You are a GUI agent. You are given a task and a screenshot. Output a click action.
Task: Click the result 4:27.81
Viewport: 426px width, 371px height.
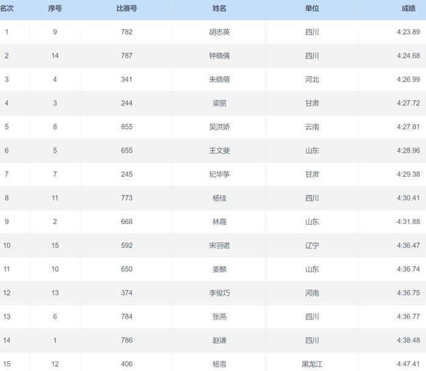408,127
